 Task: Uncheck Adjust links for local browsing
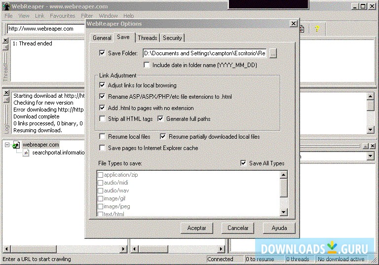[102, 85]
